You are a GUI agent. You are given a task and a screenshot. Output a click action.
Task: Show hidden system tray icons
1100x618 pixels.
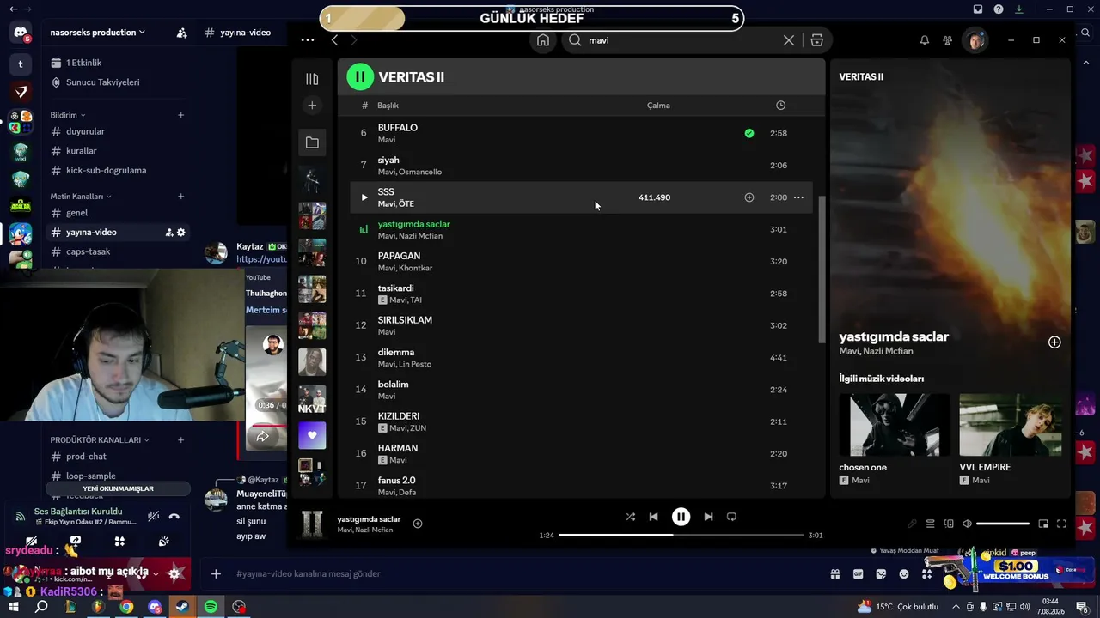click(x=956, y=607)
